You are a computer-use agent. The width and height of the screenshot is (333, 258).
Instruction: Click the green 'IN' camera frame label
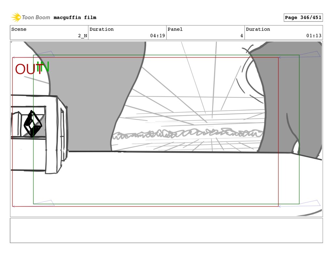pyautogui.click(x=43, y=67)
